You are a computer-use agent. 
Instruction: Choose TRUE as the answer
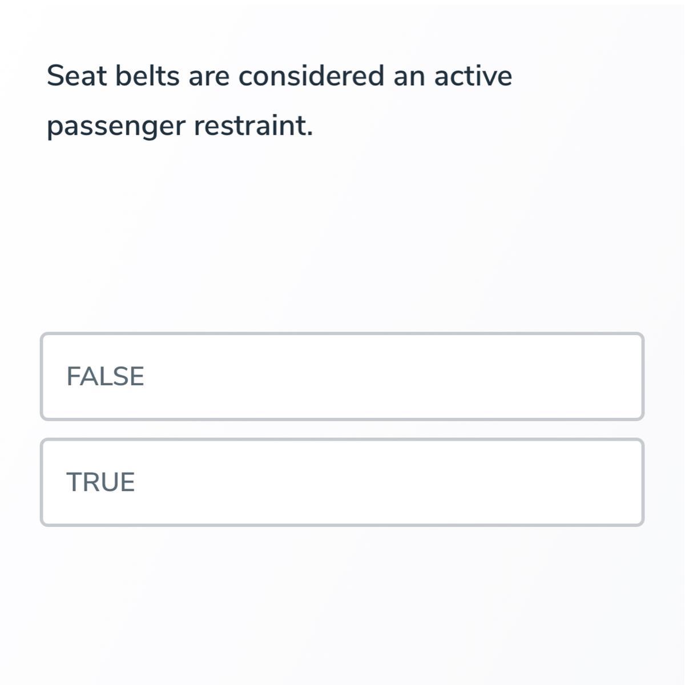[x=342, y=482]
